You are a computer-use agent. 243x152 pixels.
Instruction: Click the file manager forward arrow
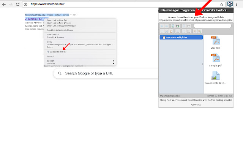pos(166,26)
